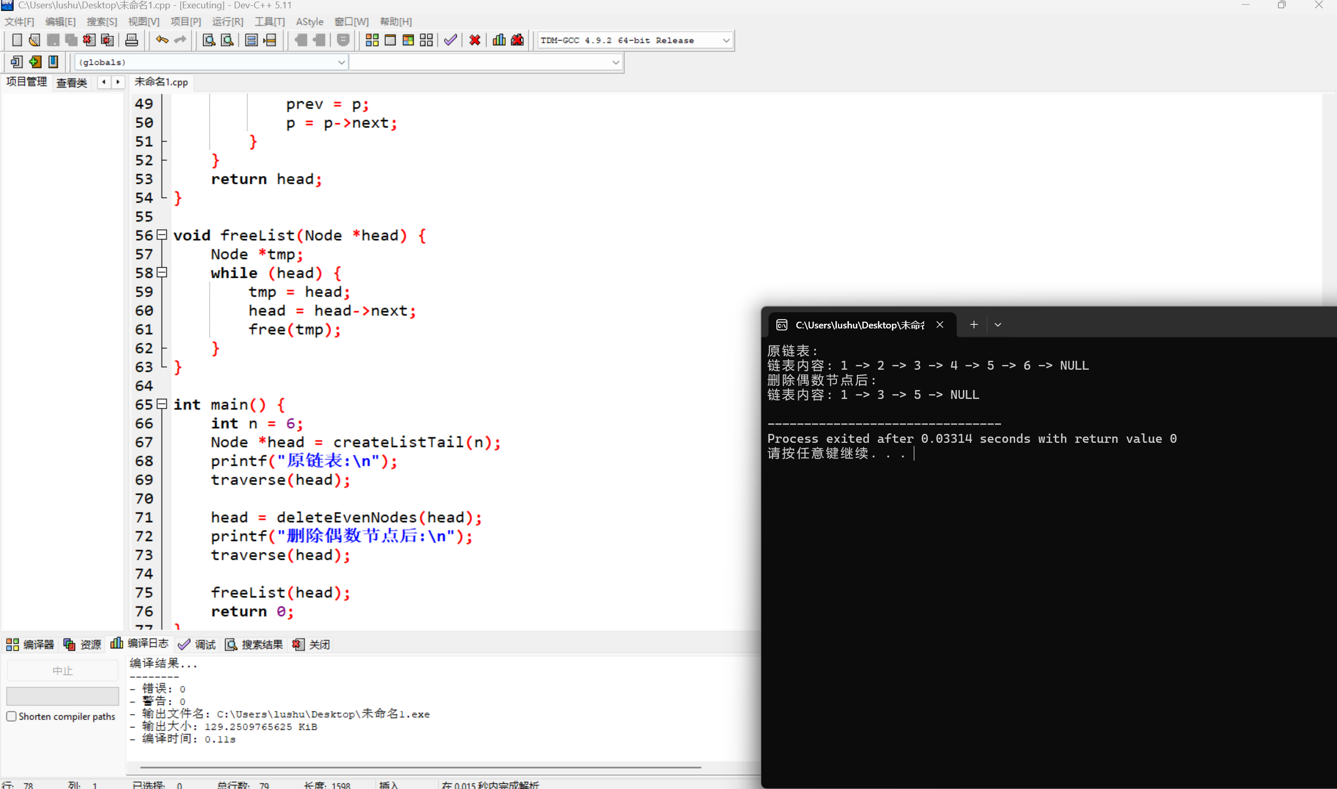Click the Profile analysis bar chart icon
Screen dimensions: 1337x789
[499, 40]
